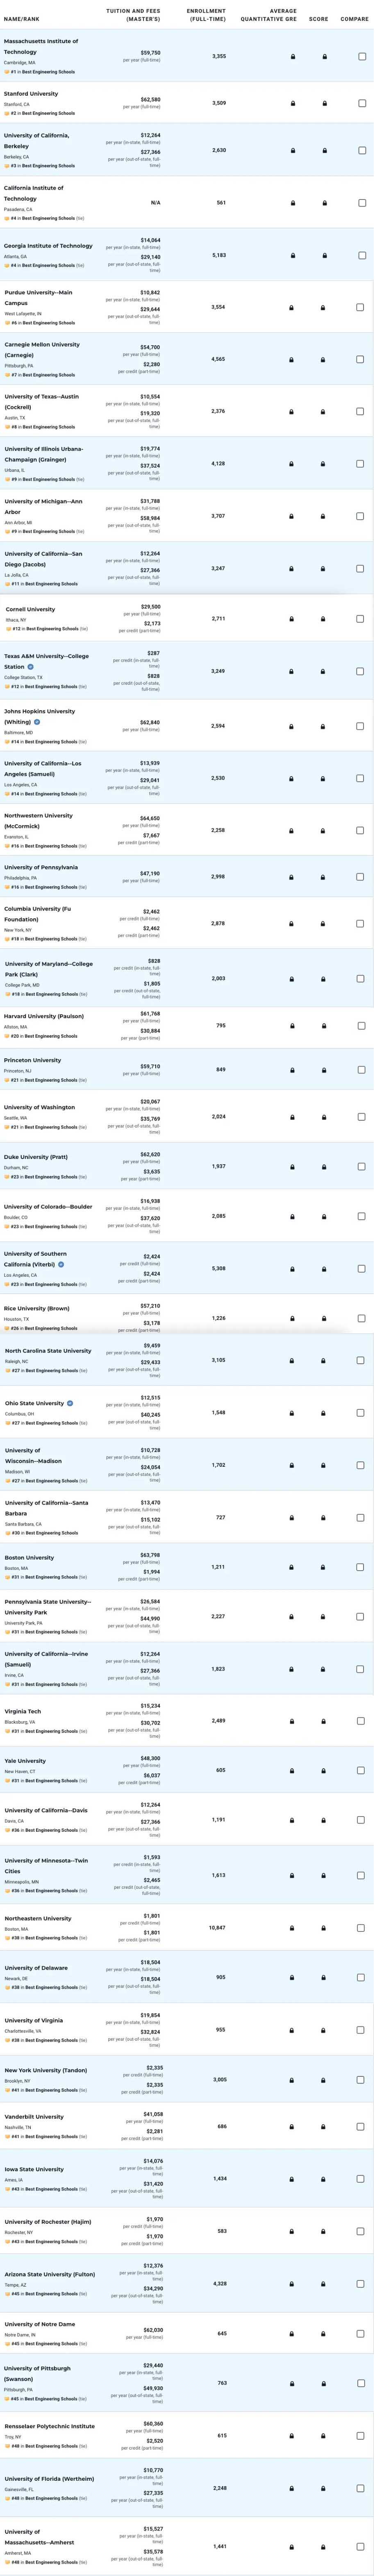Click the GRE lock icon for Princeton University
Image resolution: width=375 pixels, height=2576 pixels.
(292, 1070)
